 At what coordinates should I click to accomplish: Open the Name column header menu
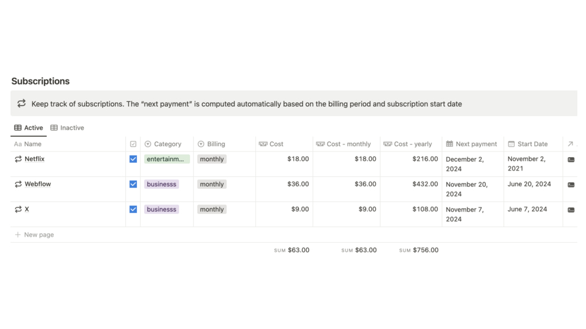coord(68,144)
